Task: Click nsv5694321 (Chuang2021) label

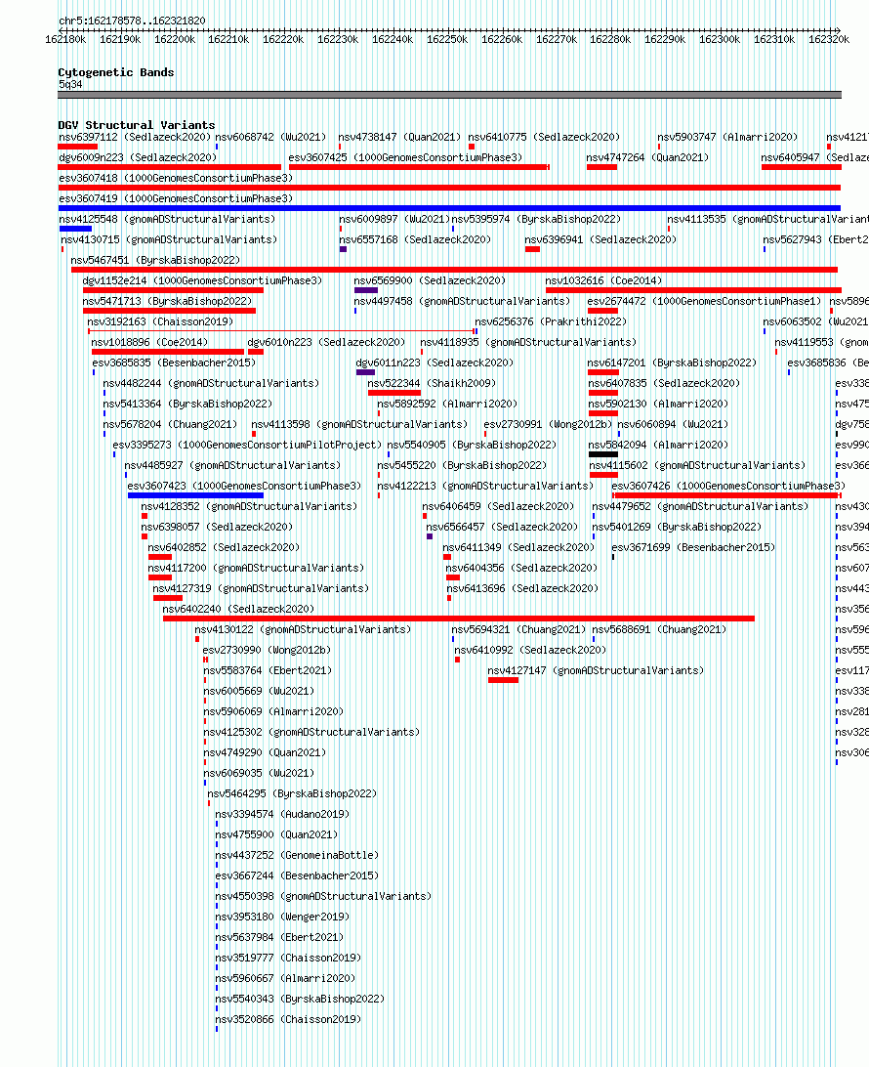Action: click(x=518, y=630)
